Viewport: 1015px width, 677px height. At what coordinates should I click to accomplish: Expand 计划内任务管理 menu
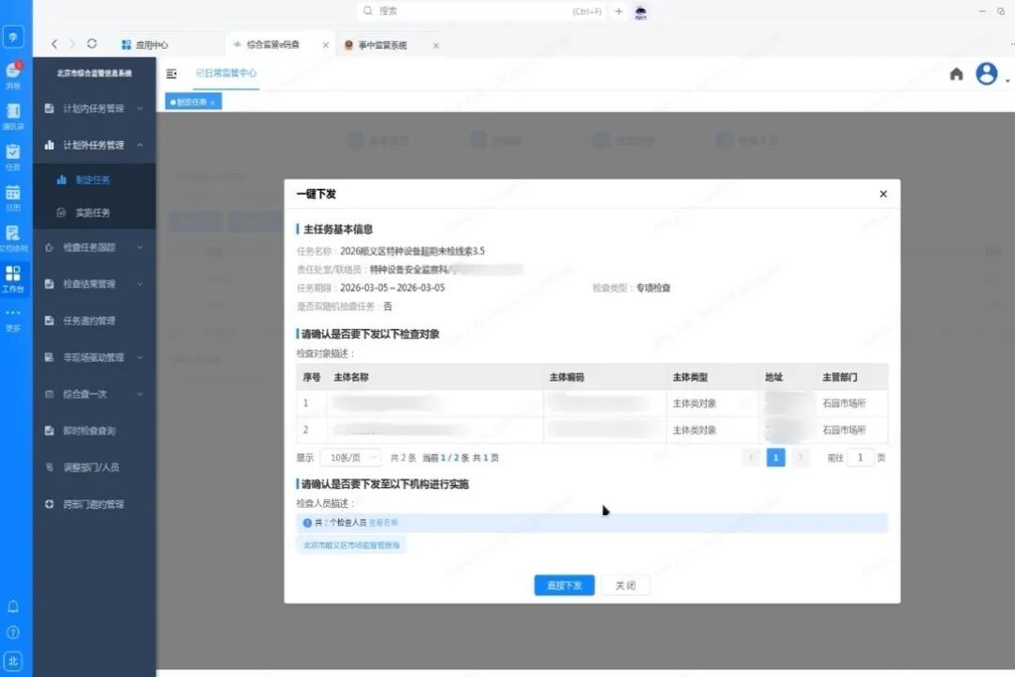point(94,109)
